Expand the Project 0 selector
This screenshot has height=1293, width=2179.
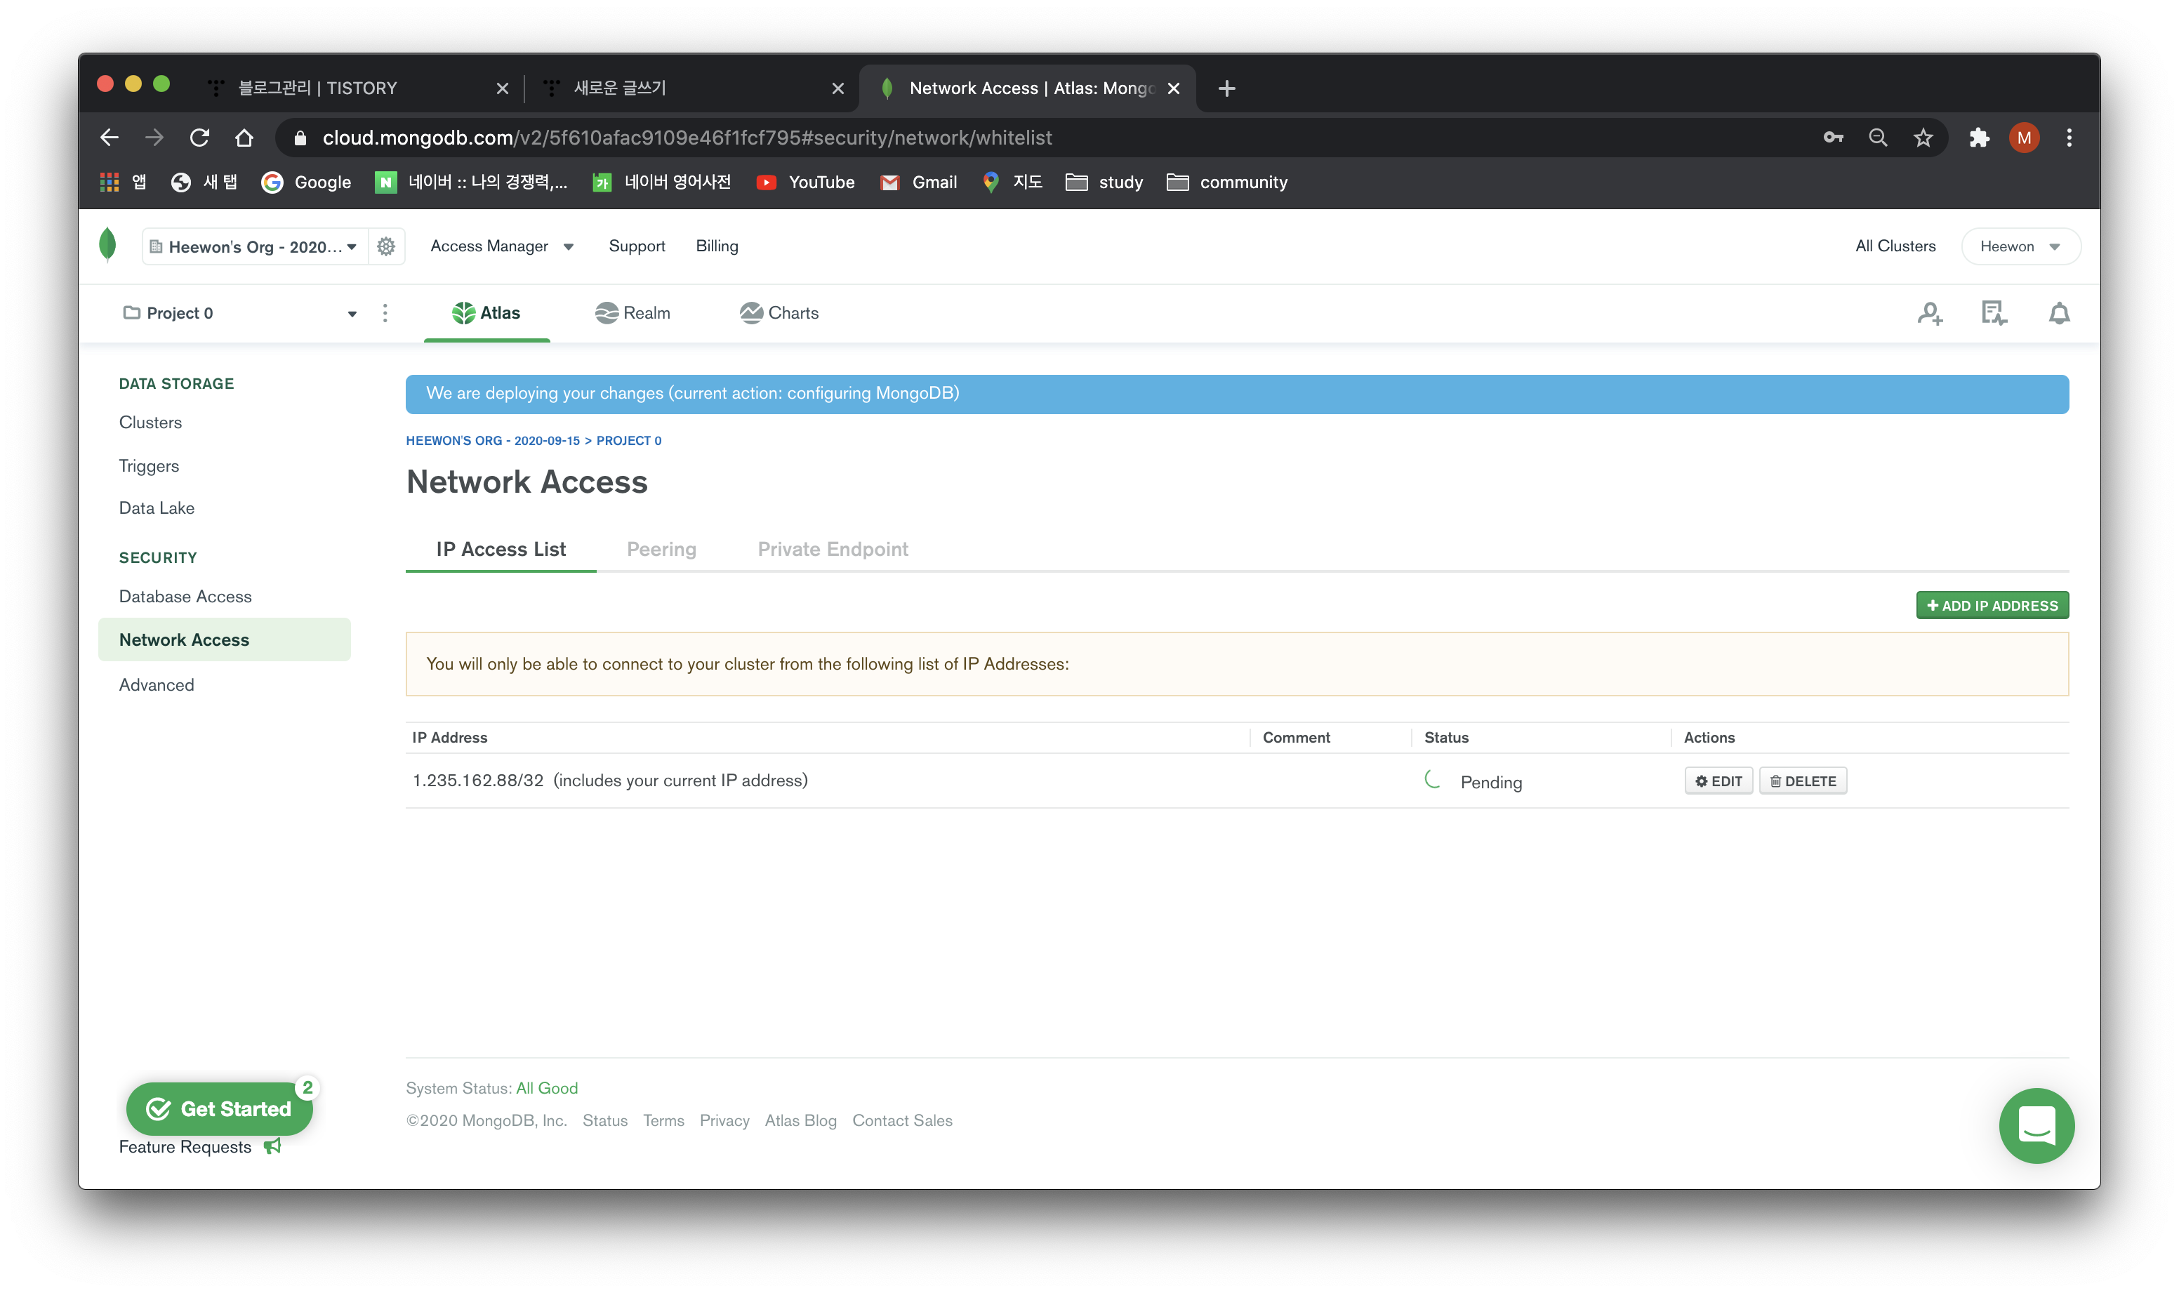pyautogui.click(x=239, y=314)
